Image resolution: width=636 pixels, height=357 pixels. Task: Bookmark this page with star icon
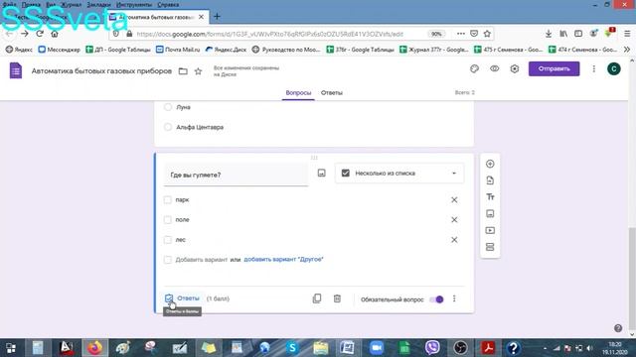(x=487, y=34)
